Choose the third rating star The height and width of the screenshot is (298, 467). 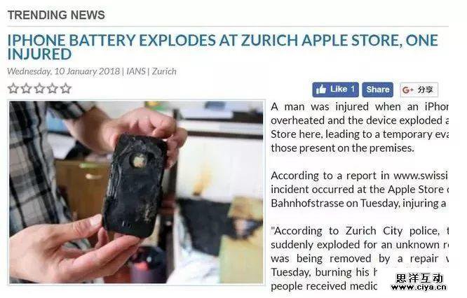pyautogui.click(x=39, y=89)
